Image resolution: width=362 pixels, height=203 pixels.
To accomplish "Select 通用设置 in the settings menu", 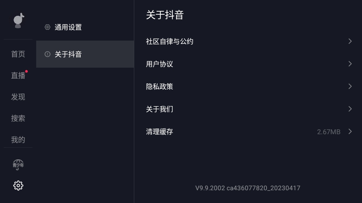I will coord(68,27).
